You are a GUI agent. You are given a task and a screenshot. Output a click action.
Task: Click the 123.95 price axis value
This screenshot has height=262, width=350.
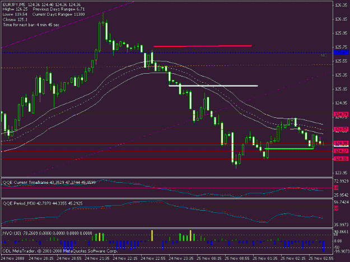click(x=341, y=173)
